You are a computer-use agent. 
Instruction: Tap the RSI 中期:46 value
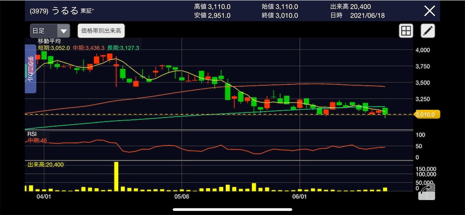click(x=37, y=140)
